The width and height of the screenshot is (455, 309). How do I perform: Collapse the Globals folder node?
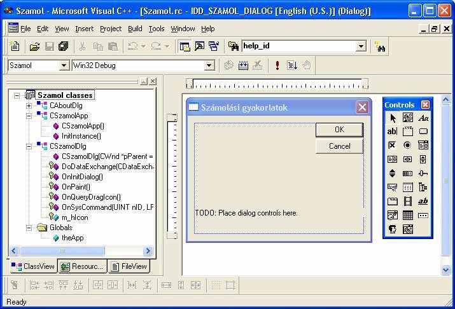coord(29,228)
